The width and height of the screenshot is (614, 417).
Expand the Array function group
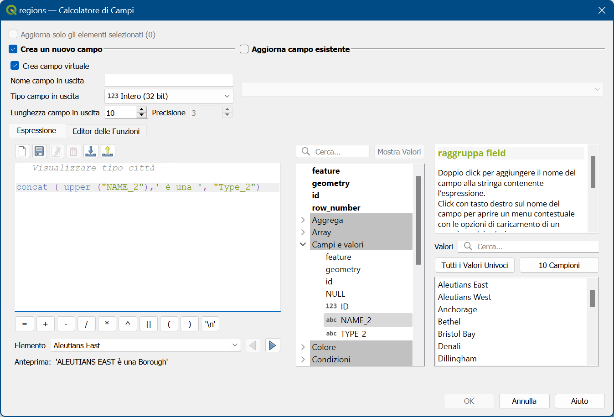tap(303, 232)
